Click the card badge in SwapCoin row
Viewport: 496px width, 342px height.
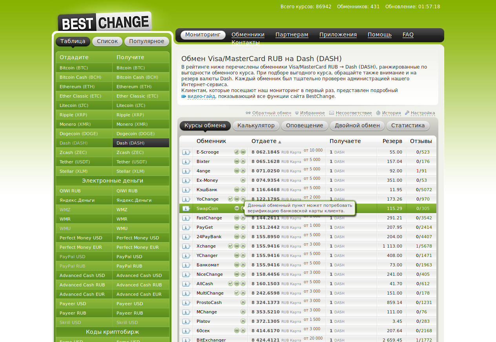[x=237, y=208]
